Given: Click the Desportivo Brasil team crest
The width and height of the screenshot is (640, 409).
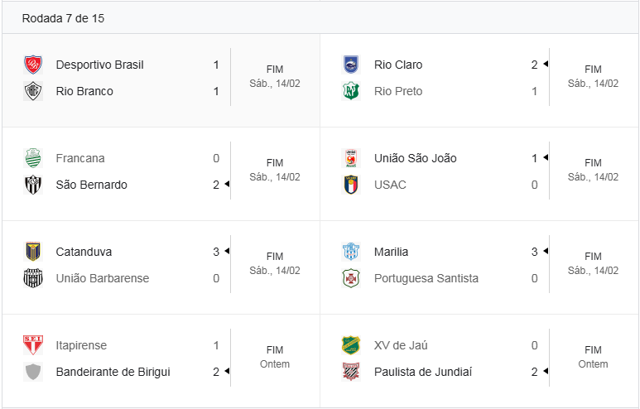Looking at the screenshot, I should click(x=33, y=65).
